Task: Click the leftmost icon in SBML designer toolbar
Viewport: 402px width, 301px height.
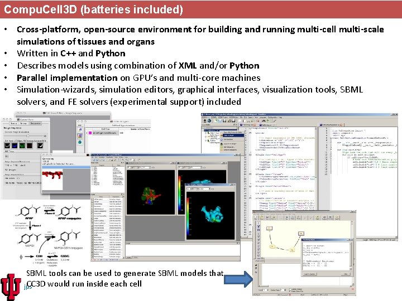Action: point(255,217)
